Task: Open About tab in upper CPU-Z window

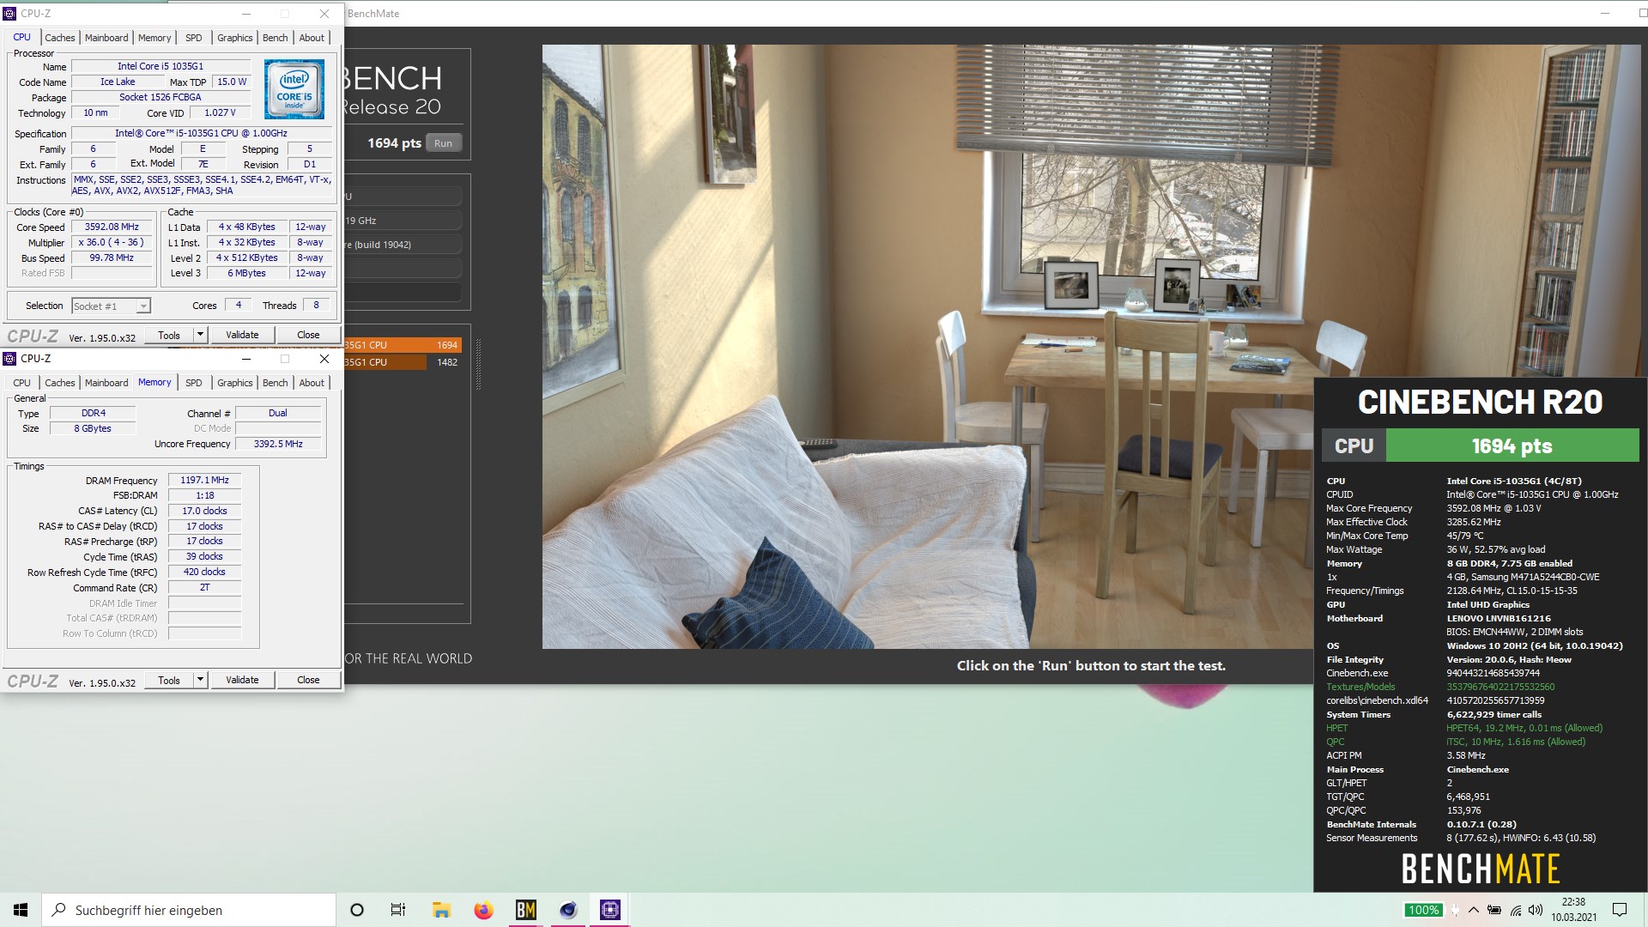Action: 312,38
